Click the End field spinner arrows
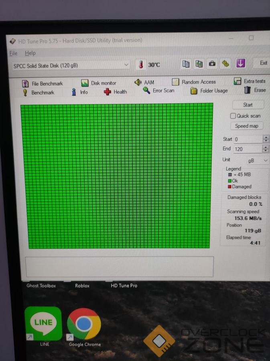 click(x=266, y=149)
